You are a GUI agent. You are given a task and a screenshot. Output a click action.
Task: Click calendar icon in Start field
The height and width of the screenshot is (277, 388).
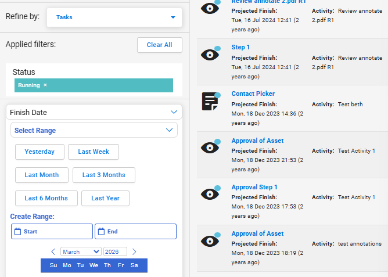(x=17, y=232)
